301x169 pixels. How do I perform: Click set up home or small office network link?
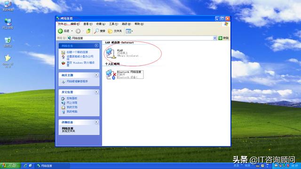(x=80, y=58)
